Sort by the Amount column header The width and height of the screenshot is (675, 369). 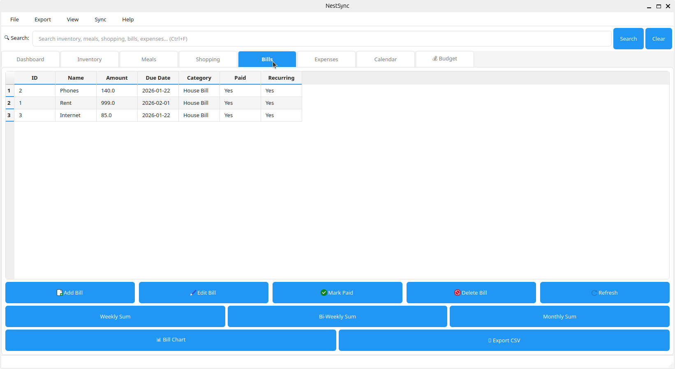pyautogui.click(x=117, y=78)
